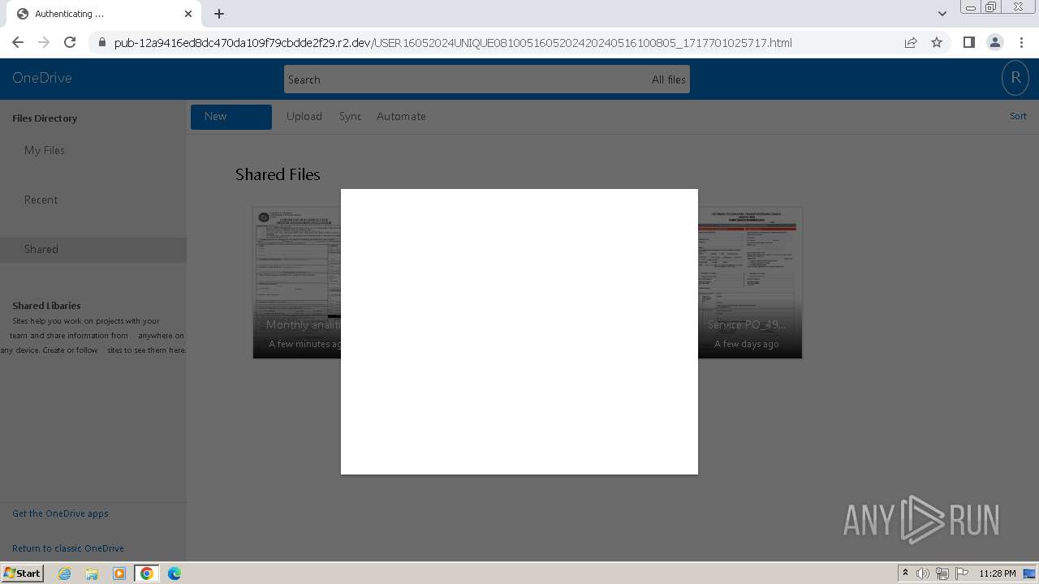The image size is (1039, 584).
Task: Toggle the browser side panel icon
Action: click(x=968, y=42)
